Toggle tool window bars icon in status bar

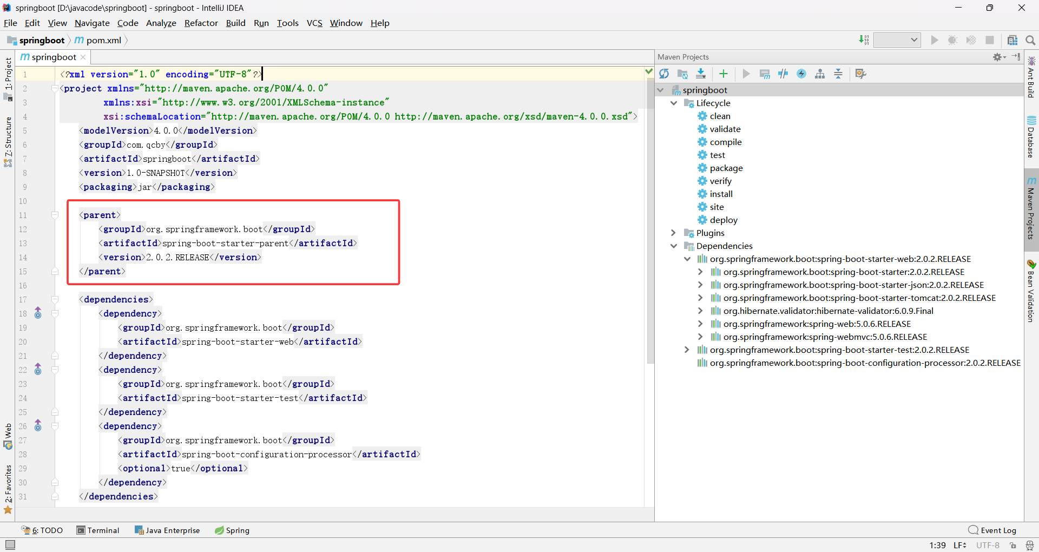pyautogui.click(x=10, y=545)
